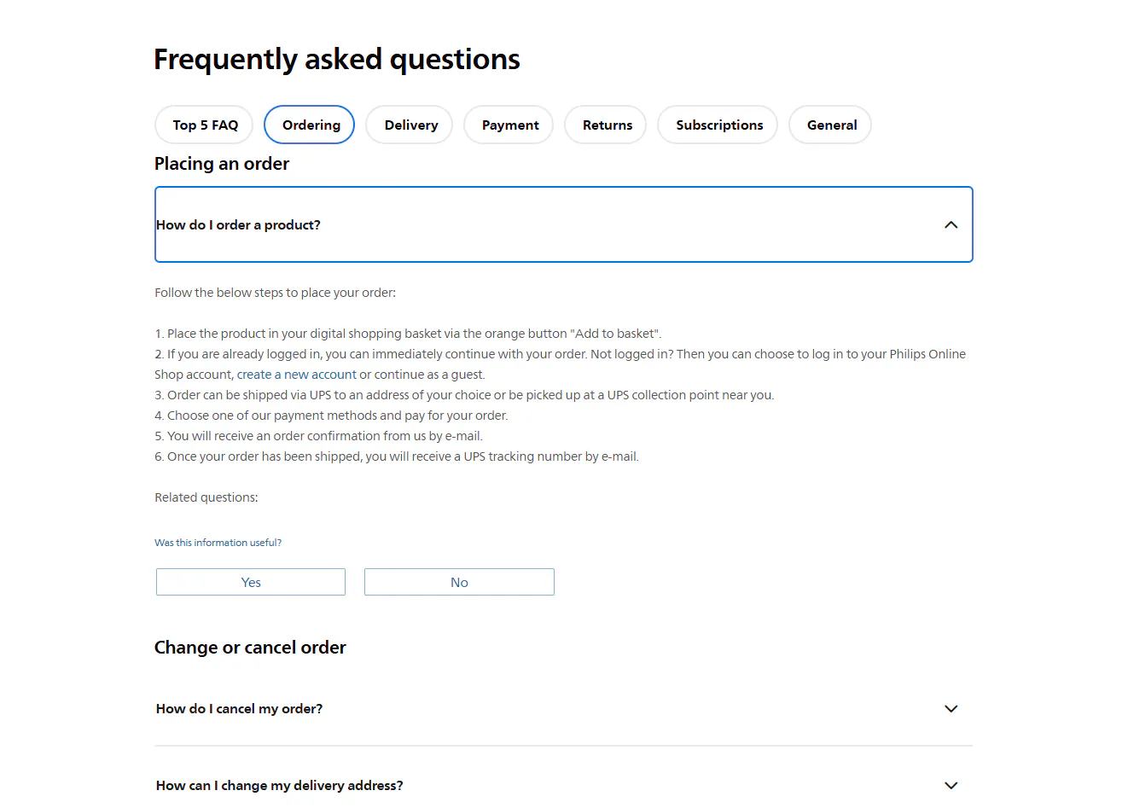Expand the cancel my order chevron
Screen dimensions: 1128x808
(x=951, y=709)
